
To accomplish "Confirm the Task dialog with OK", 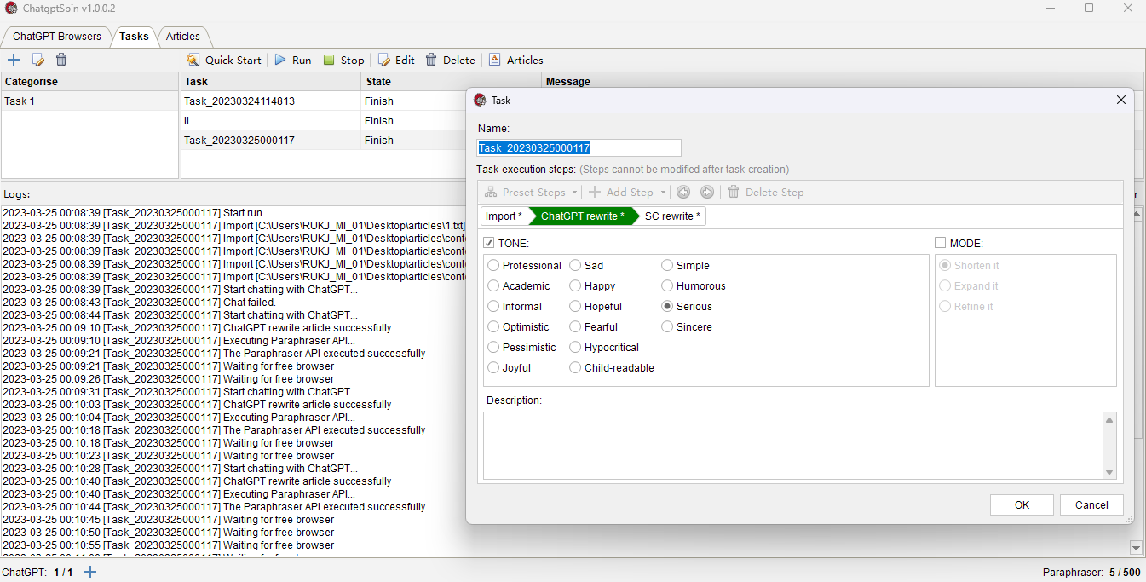I will click(x=1022, y=504).
